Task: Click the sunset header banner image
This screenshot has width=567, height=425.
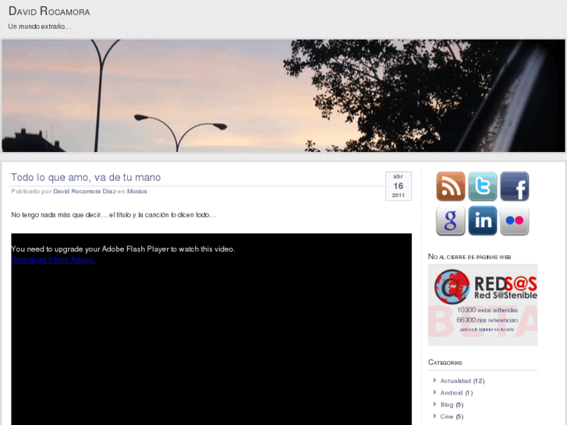Action: pyautogui.click(x=283, y=95)
